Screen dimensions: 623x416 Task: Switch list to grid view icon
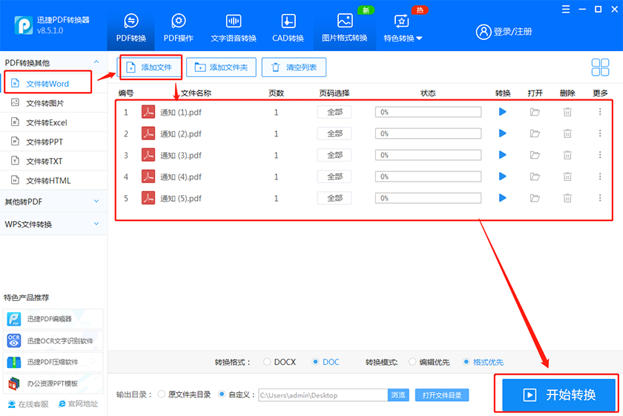pos(600,67)
